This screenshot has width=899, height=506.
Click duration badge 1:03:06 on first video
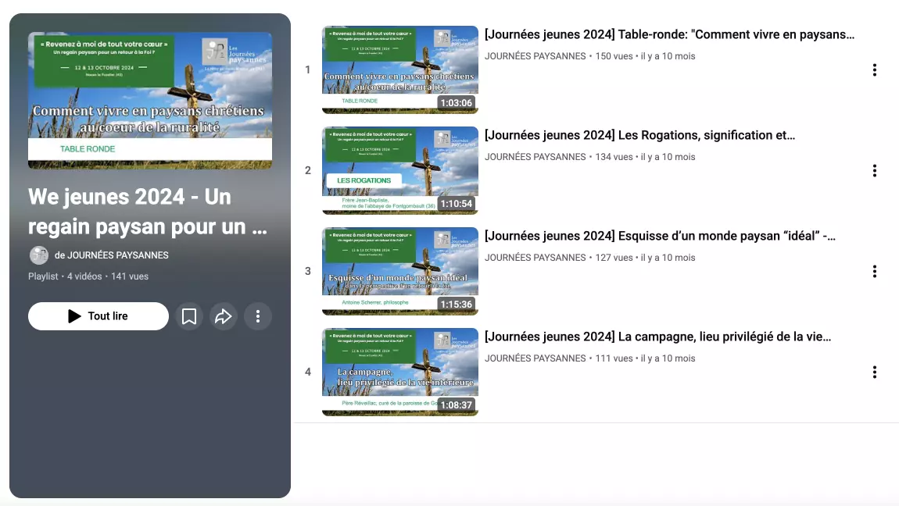click(457, 102)
